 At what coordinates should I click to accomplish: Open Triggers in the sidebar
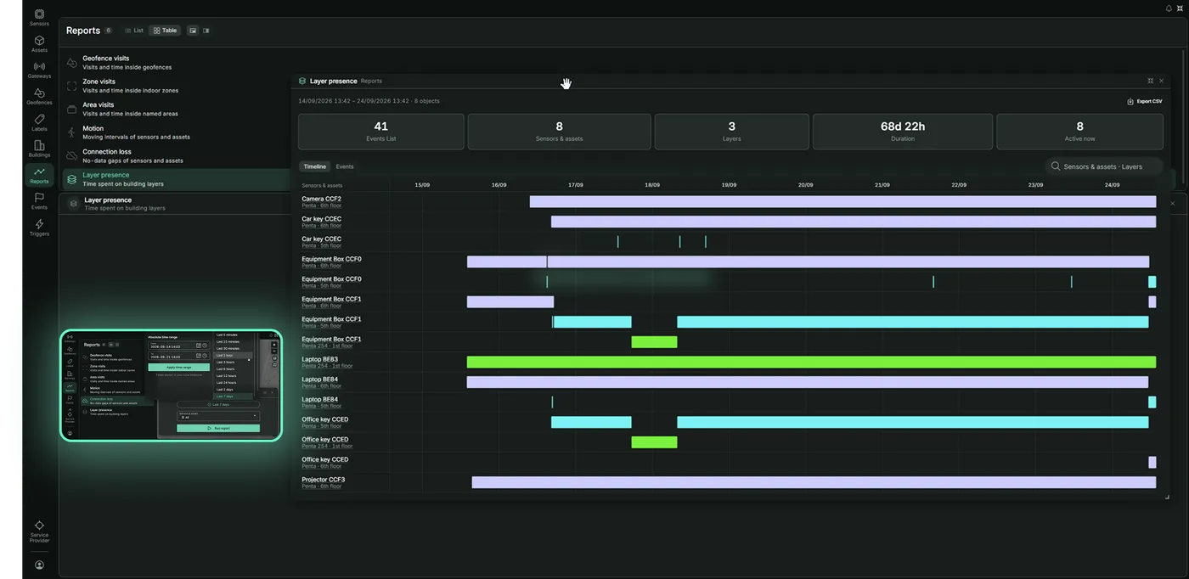[39, 228]
